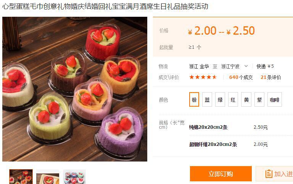
Task: Choose the 黄 color variant
Action: click(246, 99)
